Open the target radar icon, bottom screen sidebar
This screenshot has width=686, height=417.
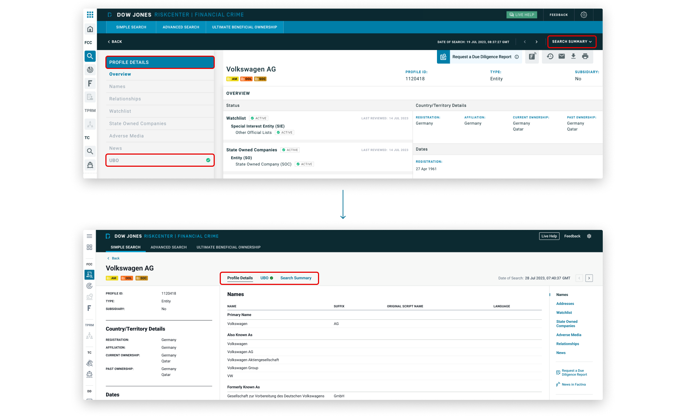point(89,286)
